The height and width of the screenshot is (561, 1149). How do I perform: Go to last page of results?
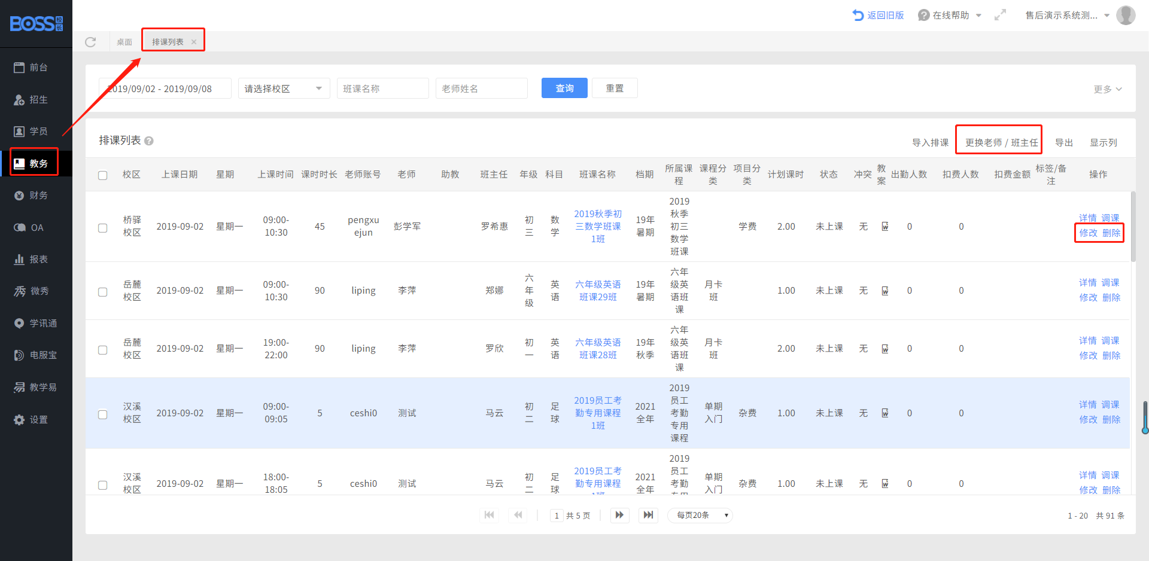tap(648, 515)
